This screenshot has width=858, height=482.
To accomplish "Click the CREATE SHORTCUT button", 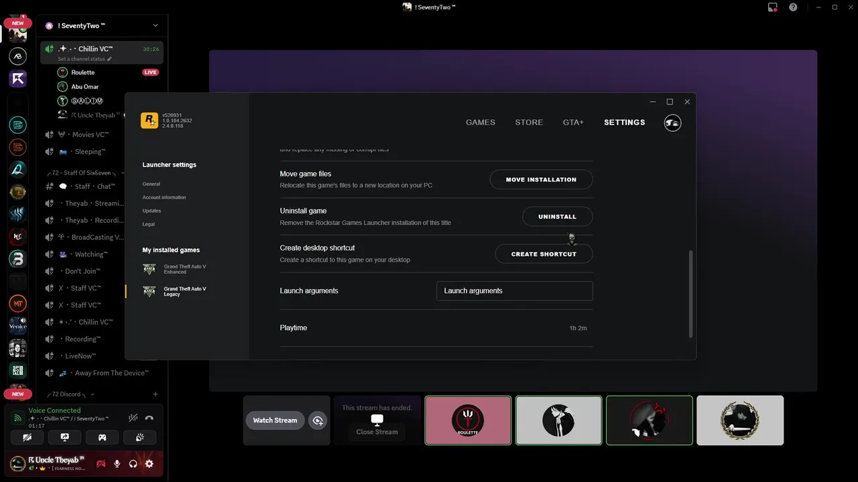I will coord(544,254).
